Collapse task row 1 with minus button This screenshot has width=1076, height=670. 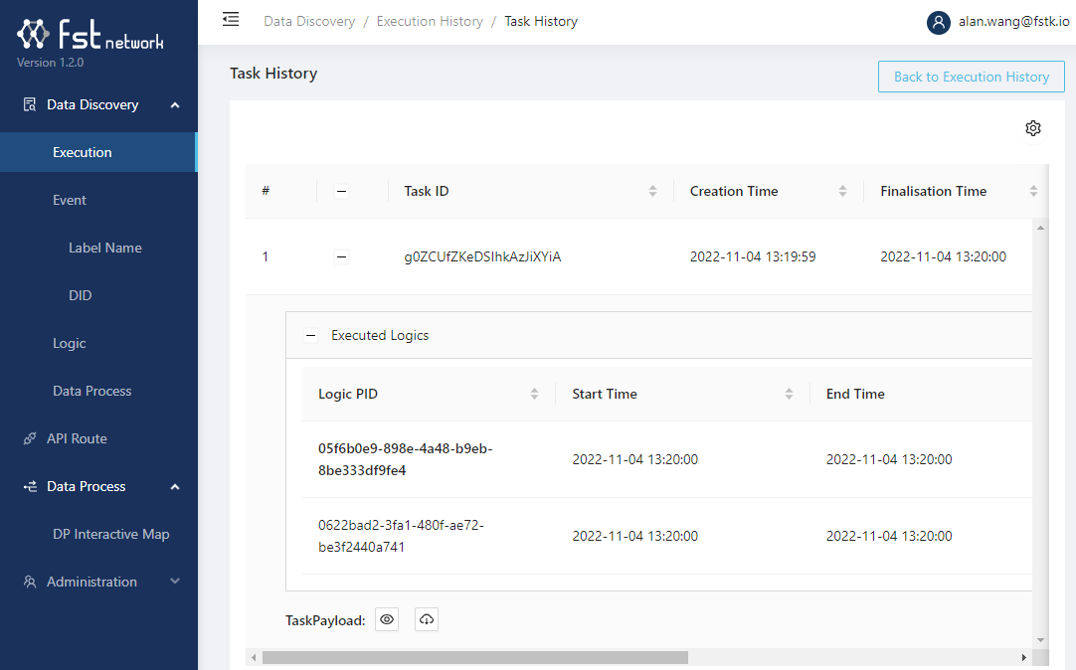point(341,257)
